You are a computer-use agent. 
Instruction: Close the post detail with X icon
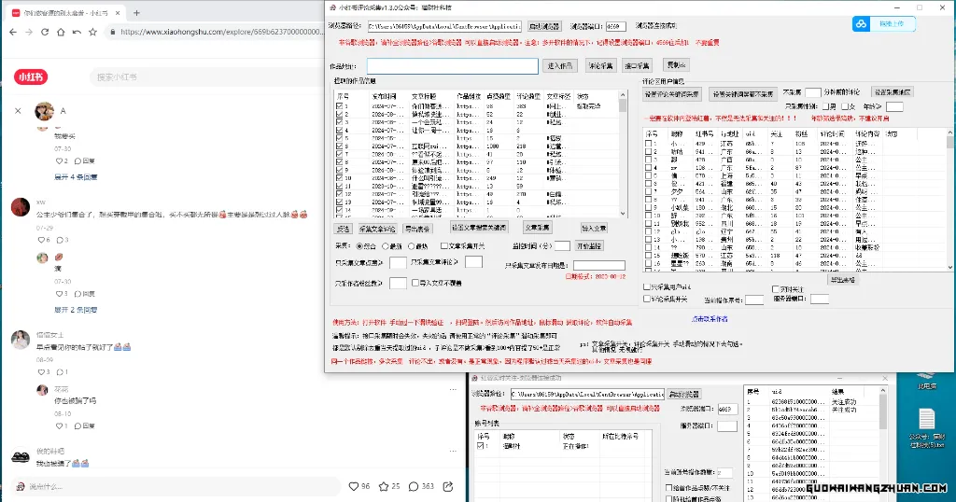(x=18, y=111)
